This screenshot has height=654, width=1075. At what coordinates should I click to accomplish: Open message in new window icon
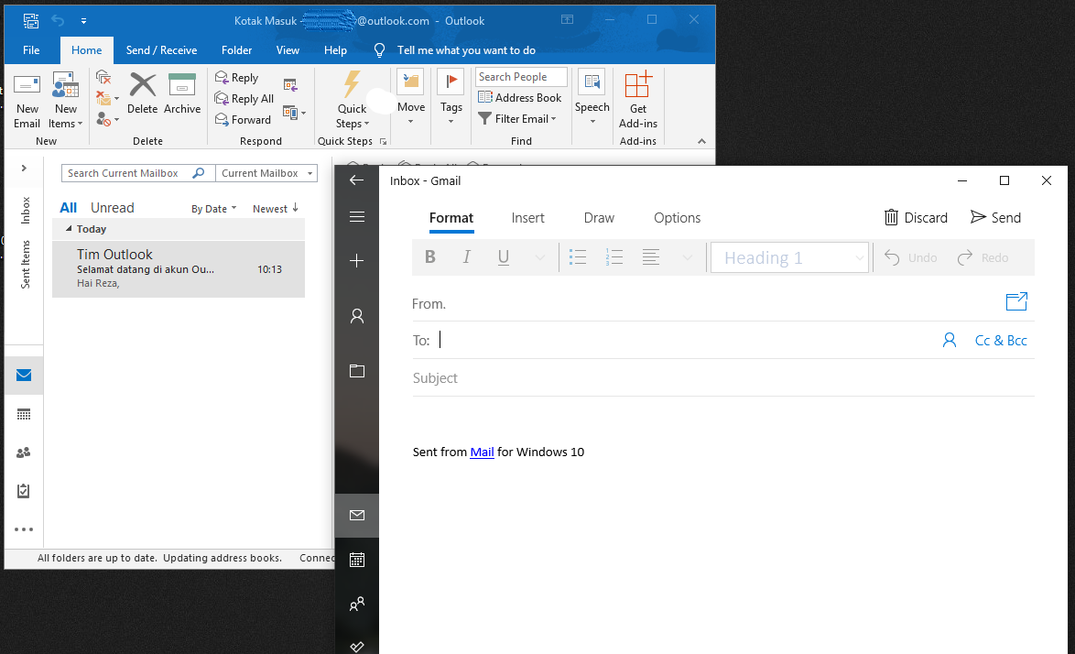tap(1016, 301)
